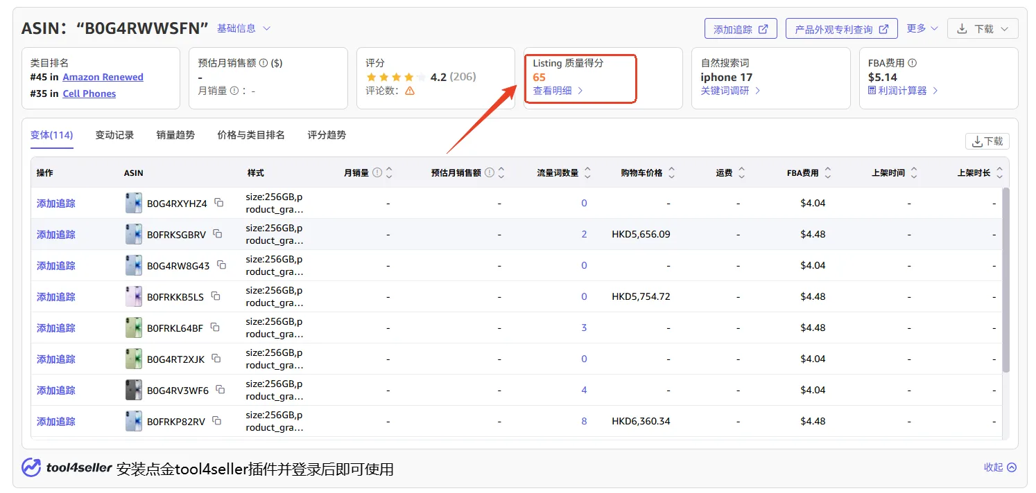Open product thumbnail for B0G4RXYHZ4
The height and width of the screenshot is (493, 1036).
click(133, 203)
